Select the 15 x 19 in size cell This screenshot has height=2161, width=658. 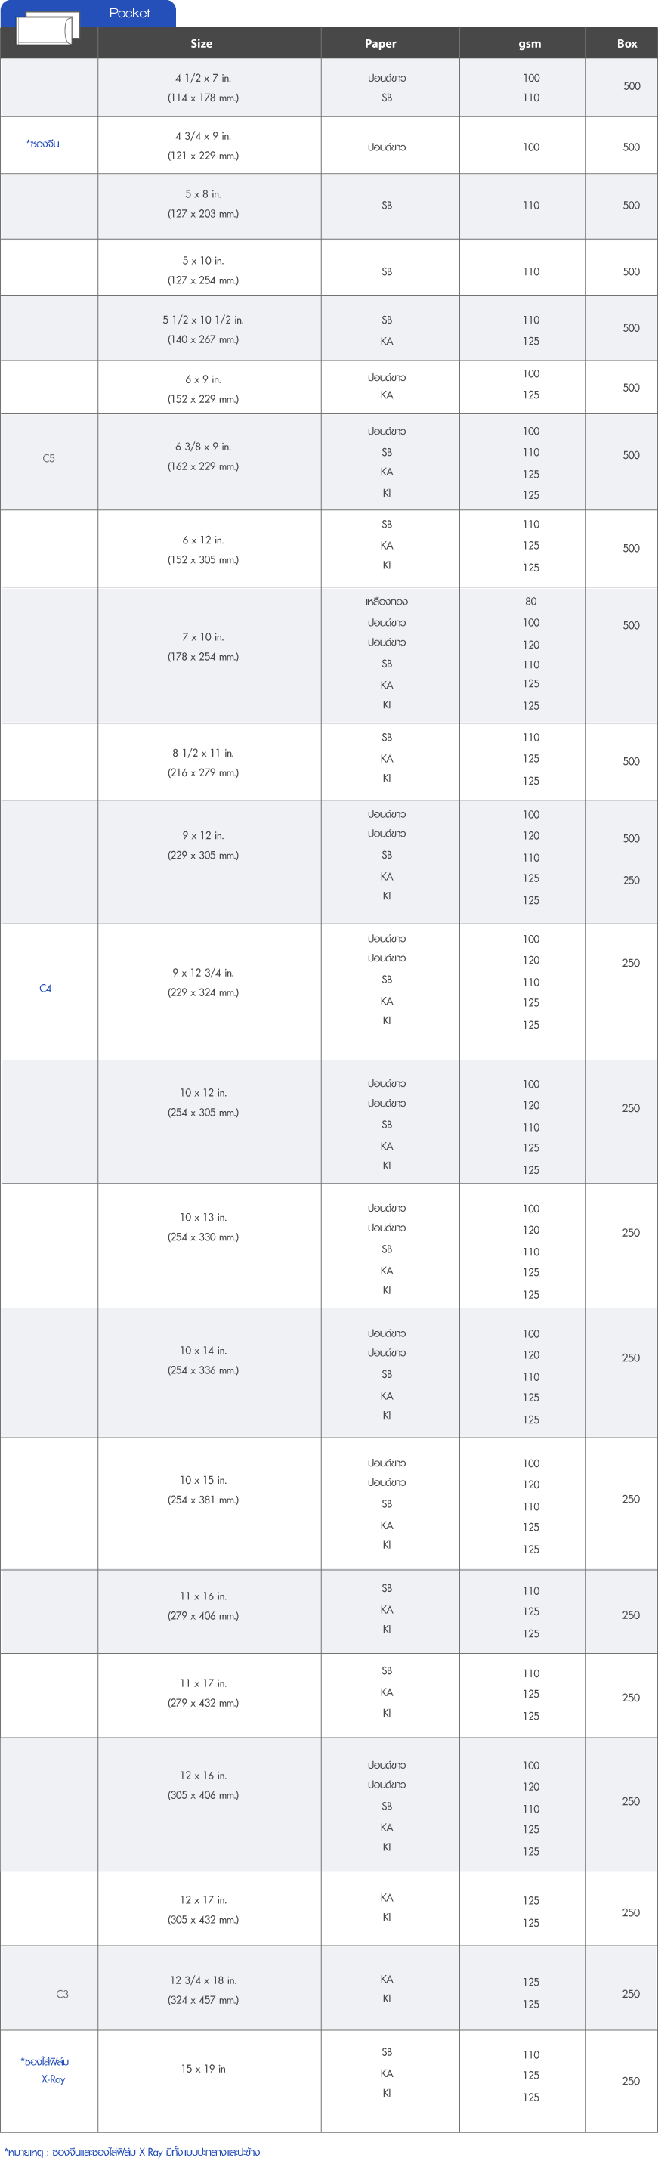[203, 2069]
